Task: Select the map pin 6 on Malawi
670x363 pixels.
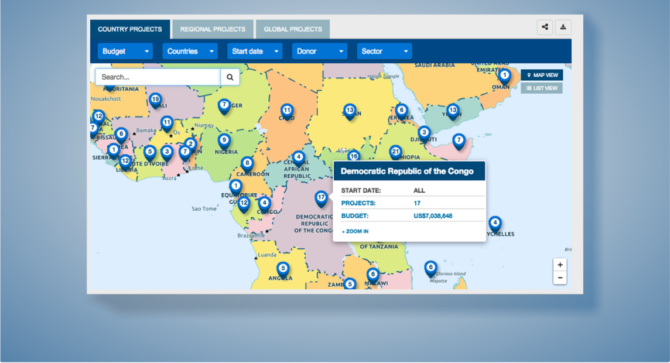Action: 373,275
